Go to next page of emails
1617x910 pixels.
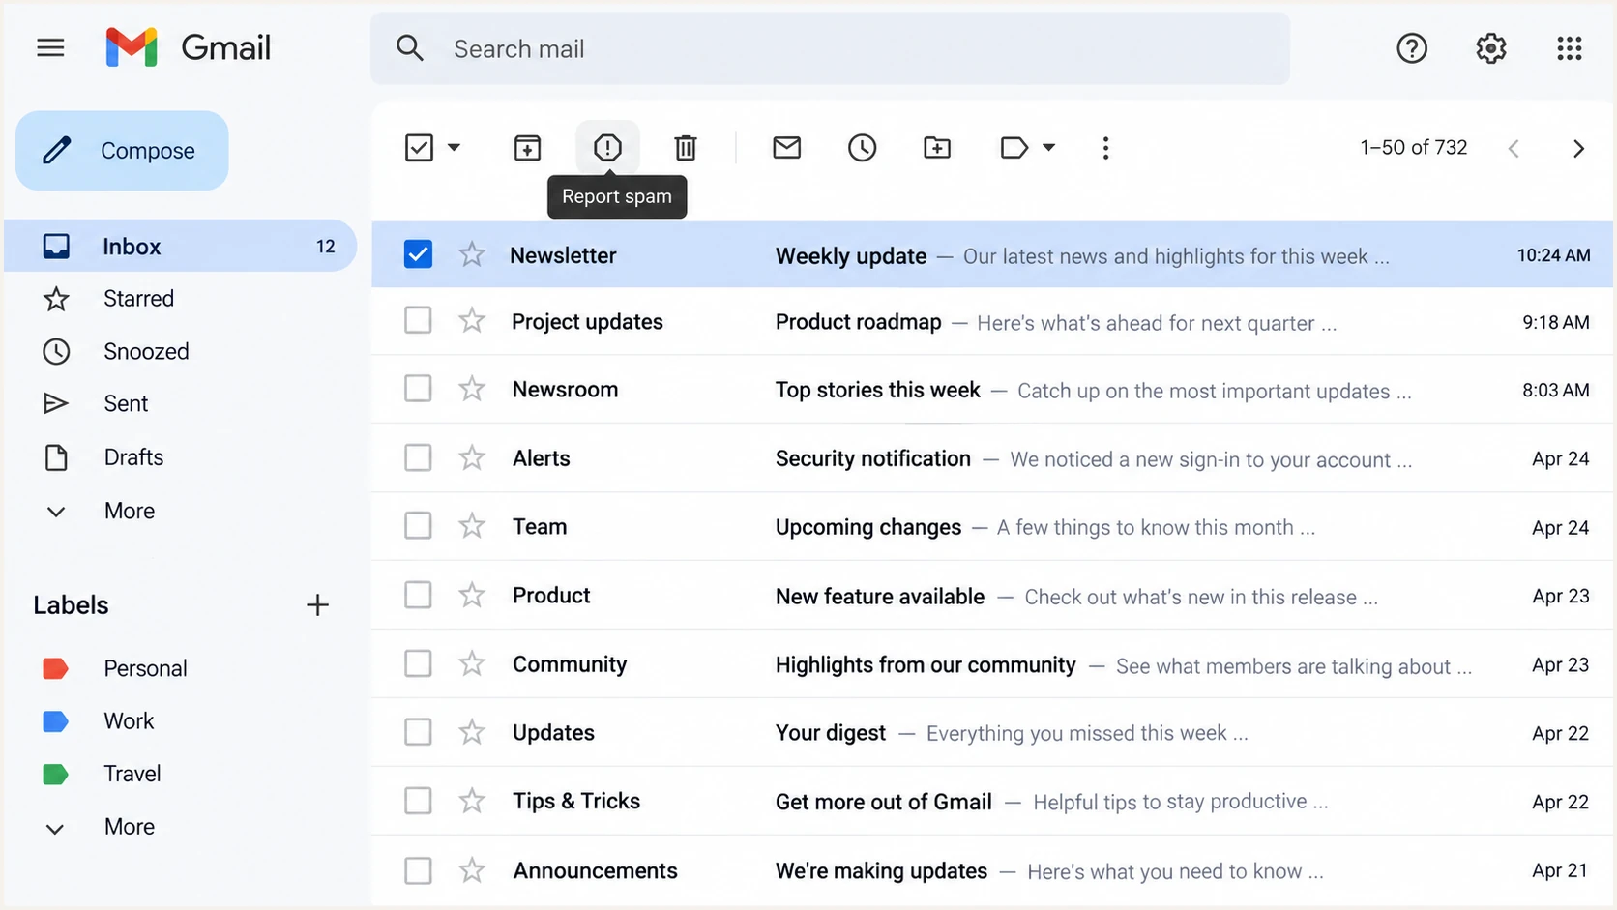pos(1578,149)
